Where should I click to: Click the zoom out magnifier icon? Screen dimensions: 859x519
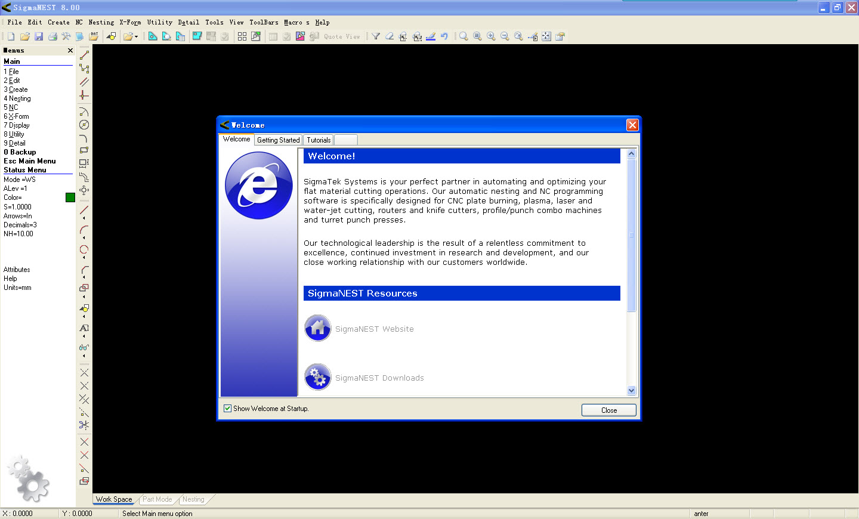505,36
